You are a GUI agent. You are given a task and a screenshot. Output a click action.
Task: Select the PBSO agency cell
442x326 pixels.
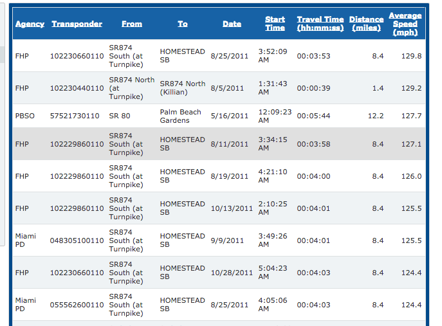(24, 116)
